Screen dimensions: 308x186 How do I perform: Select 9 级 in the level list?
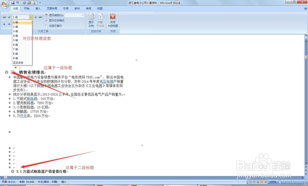[22, 58]
